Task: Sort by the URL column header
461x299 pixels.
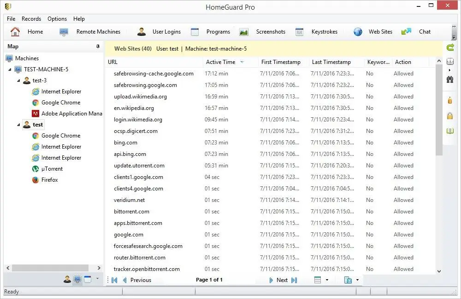Action: (x=154, y=62)
